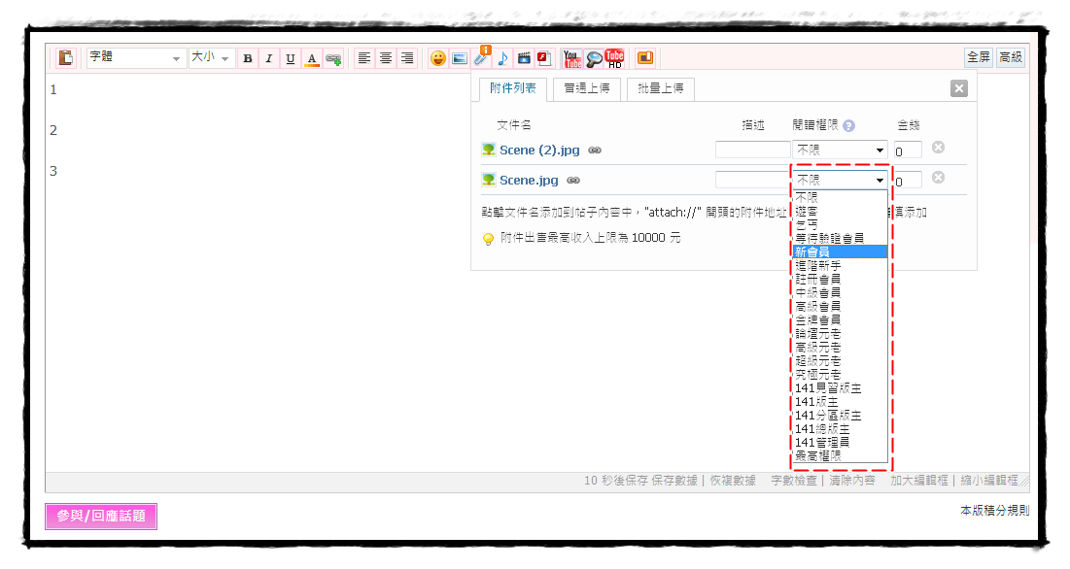Viewport: 1070px width, 569px height.
Task: Switch to the 批量上傳 tab
Action: (660, 88)
